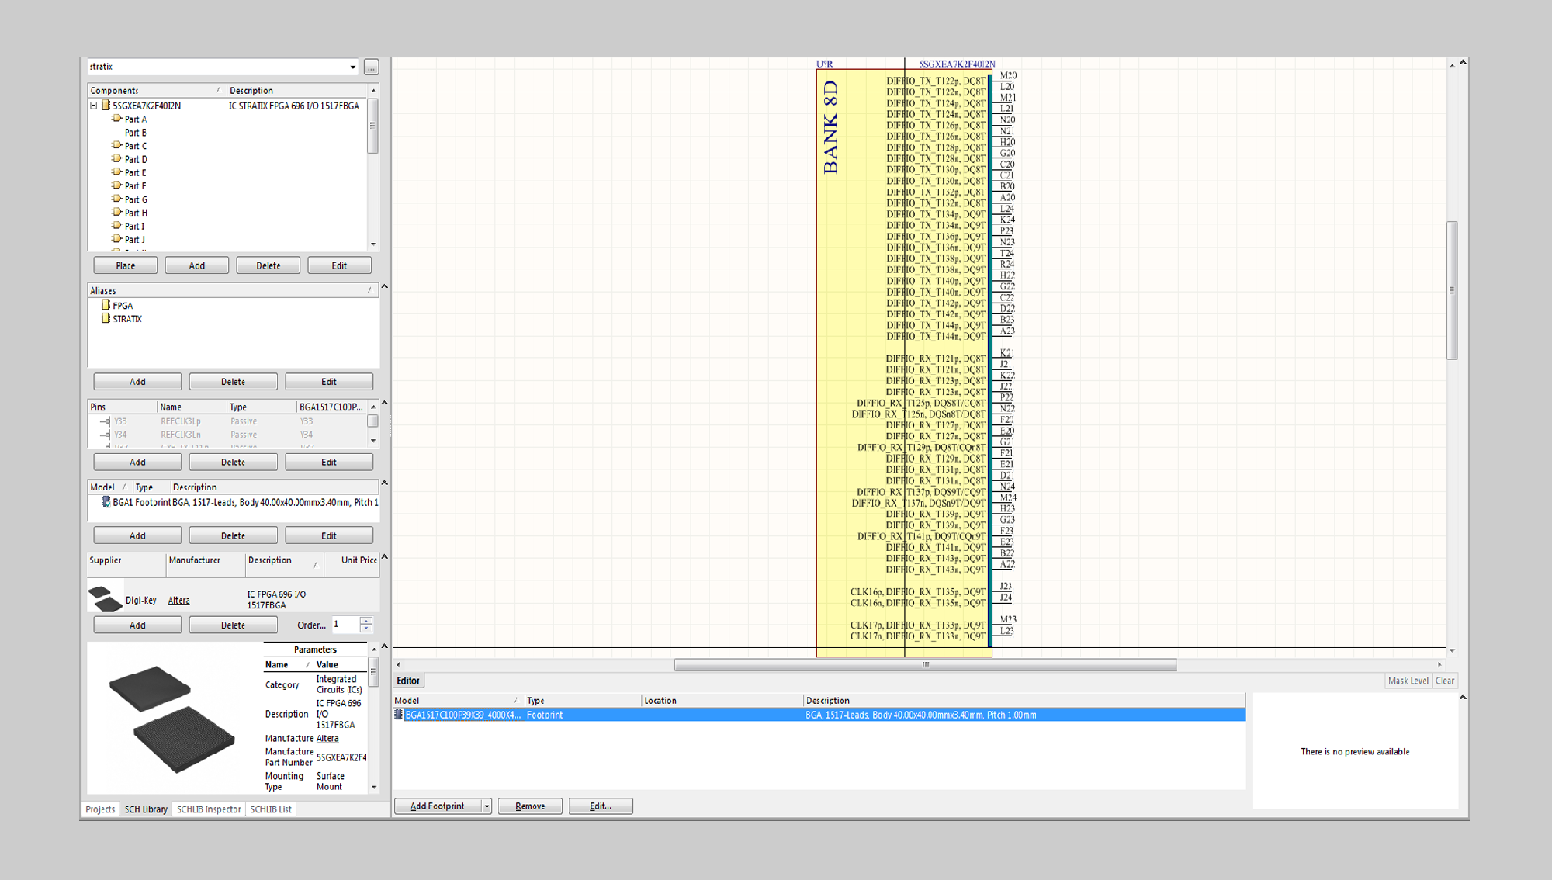
Task: Click the Remove footprint button
Action: (x=528, y=806)
